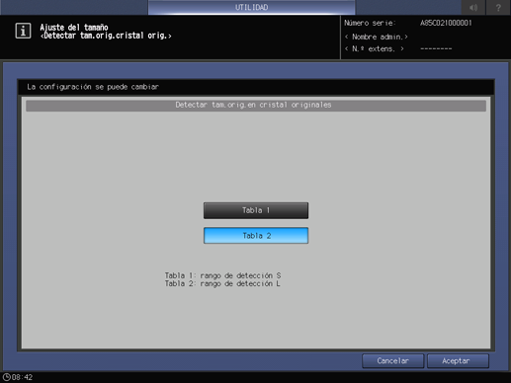Click the clock icon in the status bar

[x=6, y=377]
